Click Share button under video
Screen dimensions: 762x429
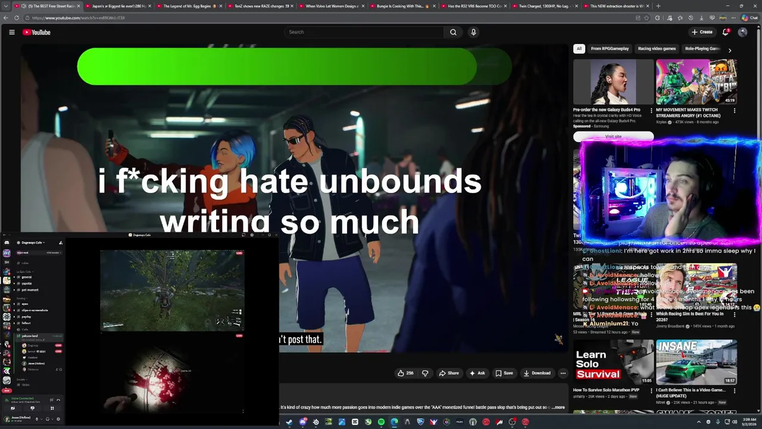(449, 373)
